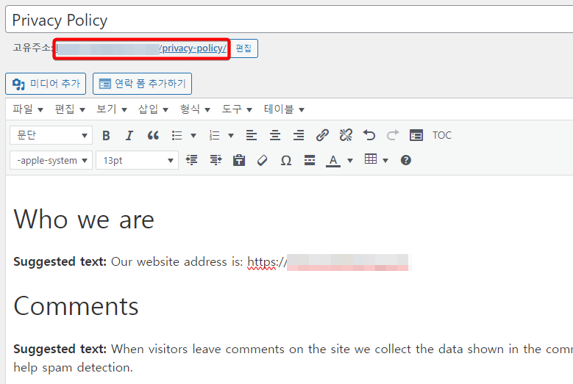Image resolution: width=573 pixels, height=384 pixels.
Task: Align text left
Action: [252, 136]
